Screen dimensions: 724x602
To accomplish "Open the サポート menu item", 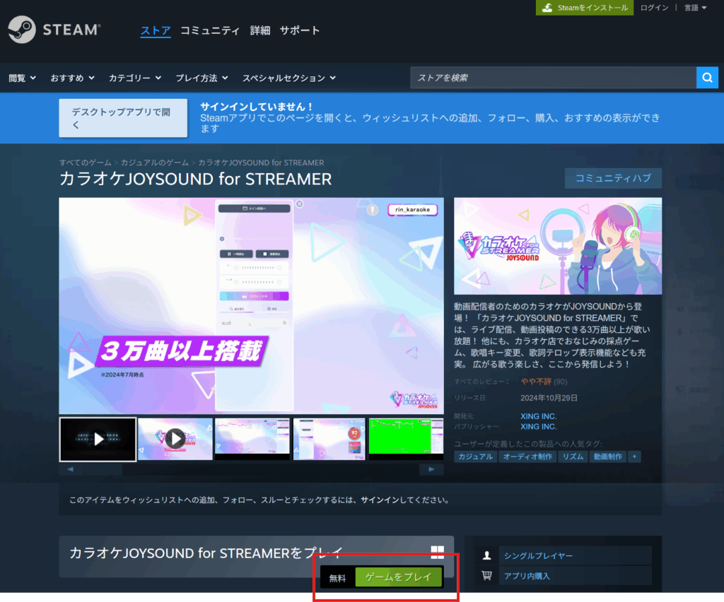I will tap(299, 30).
